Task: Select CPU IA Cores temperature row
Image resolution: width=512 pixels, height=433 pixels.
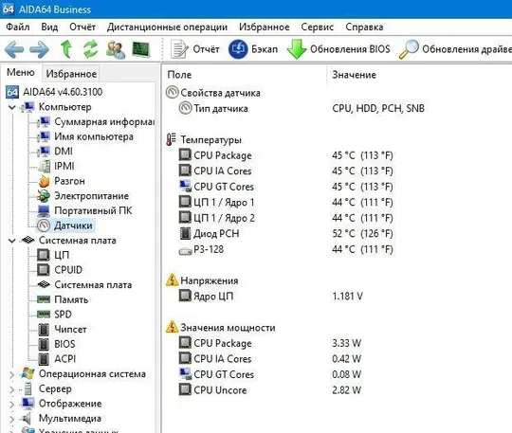Action: pos(286,171)
